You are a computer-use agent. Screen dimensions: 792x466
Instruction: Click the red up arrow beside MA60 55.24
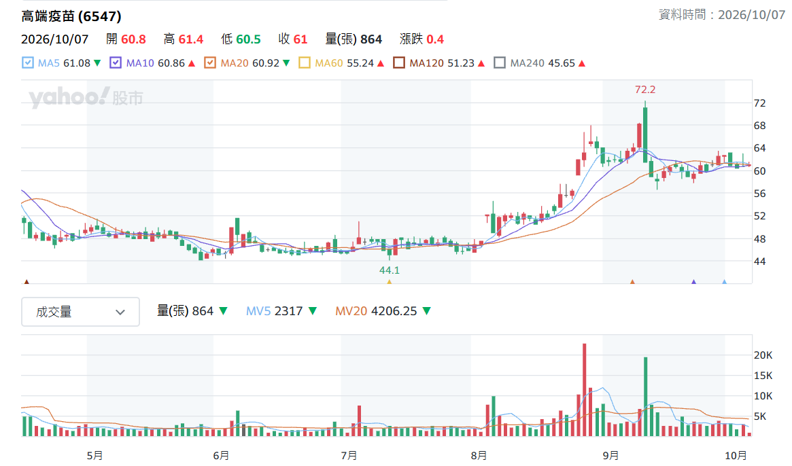pyautogui.click(x=381, y=63)
